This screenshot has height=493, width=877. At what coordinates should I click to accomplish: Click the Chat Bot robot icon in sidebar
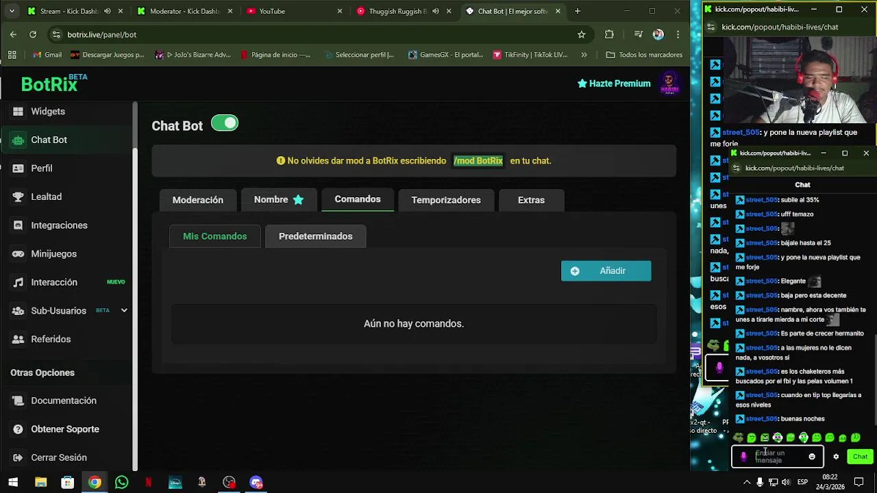pos(18,140)
